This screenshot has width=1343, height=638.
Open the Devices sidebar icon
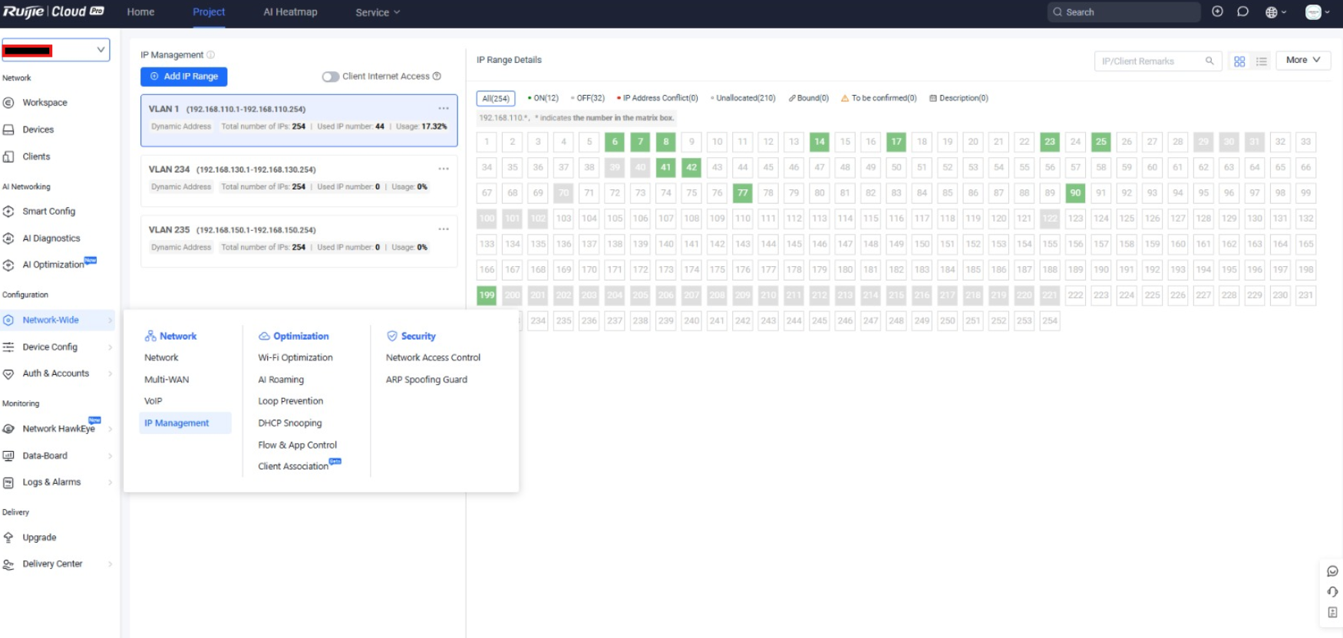tap(9, 130)
